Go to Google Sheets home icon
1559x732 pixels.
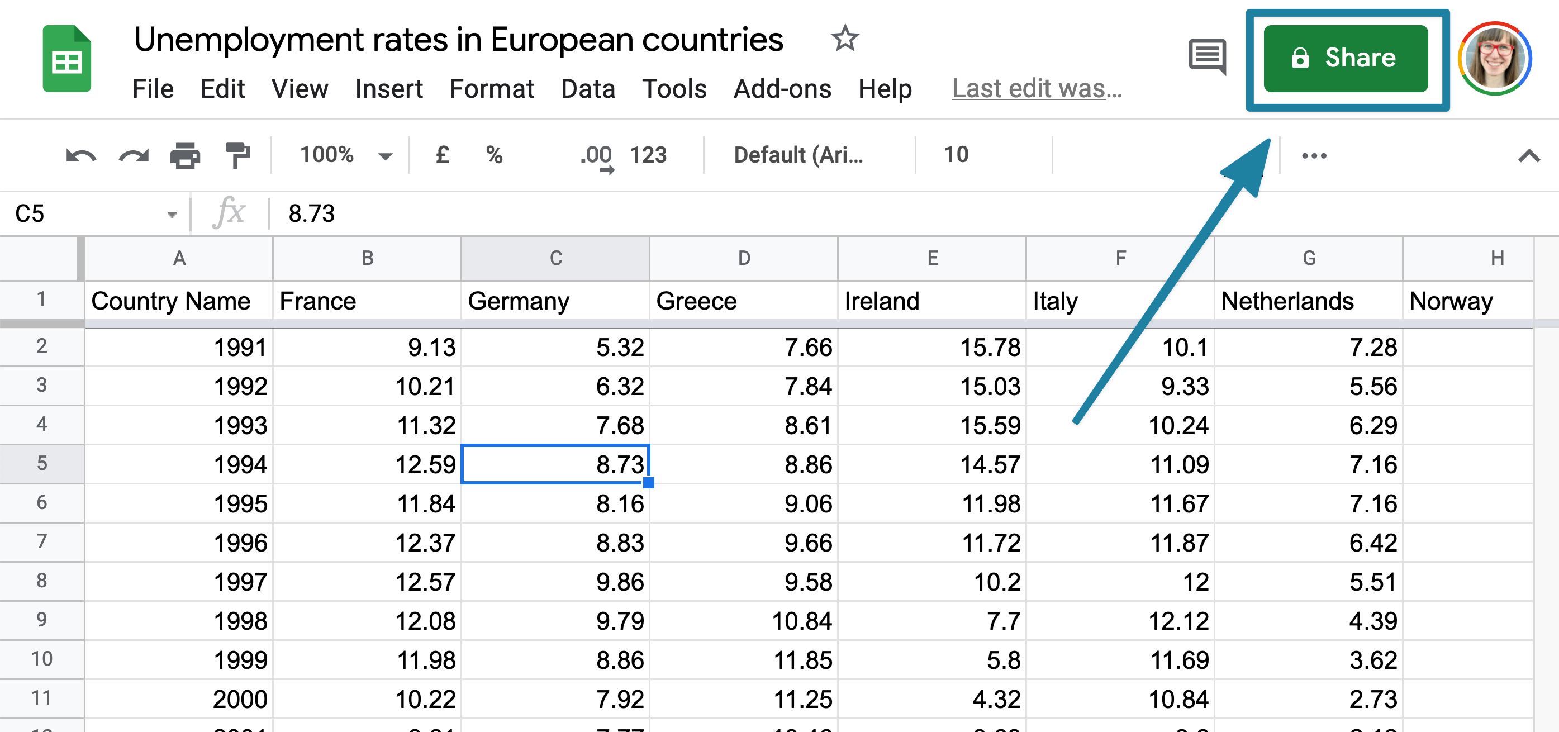pos(66,59)
